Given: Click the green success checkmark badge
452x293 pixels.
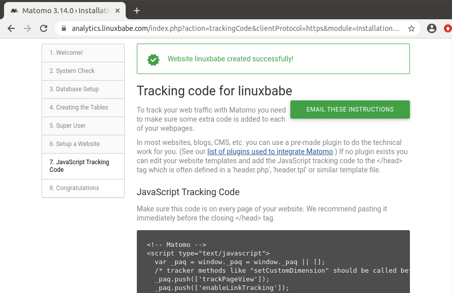Looking at the screenshot, I should (153, 59).
